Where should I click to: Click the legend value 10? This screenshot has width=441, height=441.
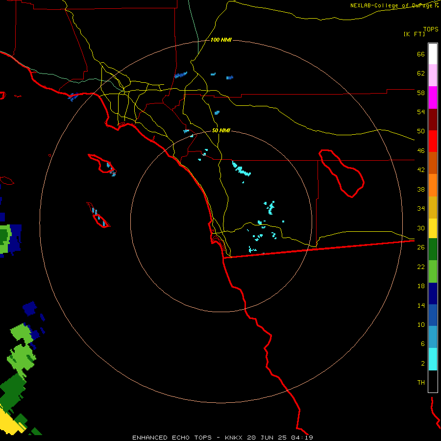[x=421, y=324]
